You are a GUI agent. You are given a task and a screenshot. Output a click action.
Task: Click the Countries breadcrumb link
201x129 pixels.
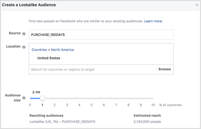[39, 50]
